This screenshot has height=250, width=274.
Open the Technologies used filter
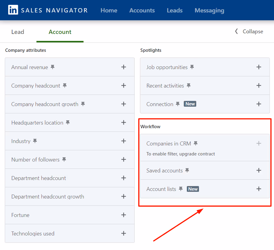(124, 233)
